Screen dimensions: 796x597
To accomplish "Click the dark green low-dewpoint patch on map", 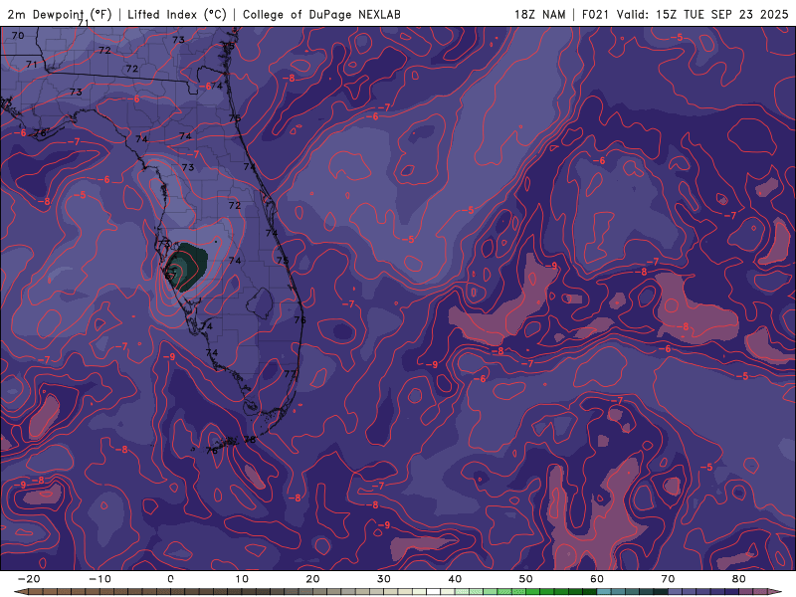I will pyautogui.click(x=187, y=266).
